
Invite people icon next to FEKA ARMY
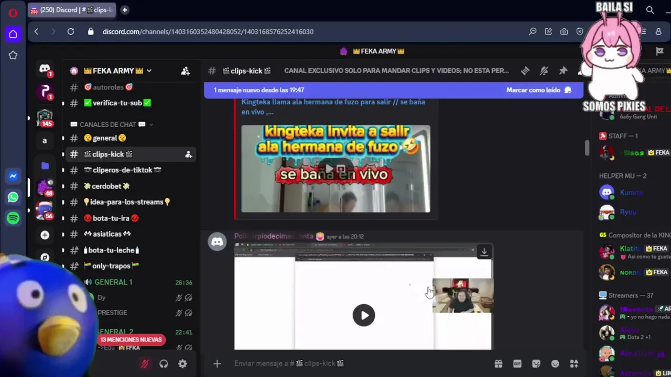pos(186,71)
